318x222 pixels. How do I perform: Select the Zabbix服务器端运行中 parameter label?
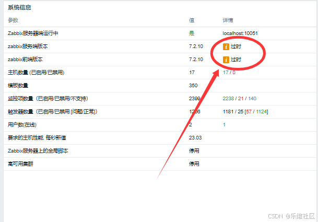(33, 33)
